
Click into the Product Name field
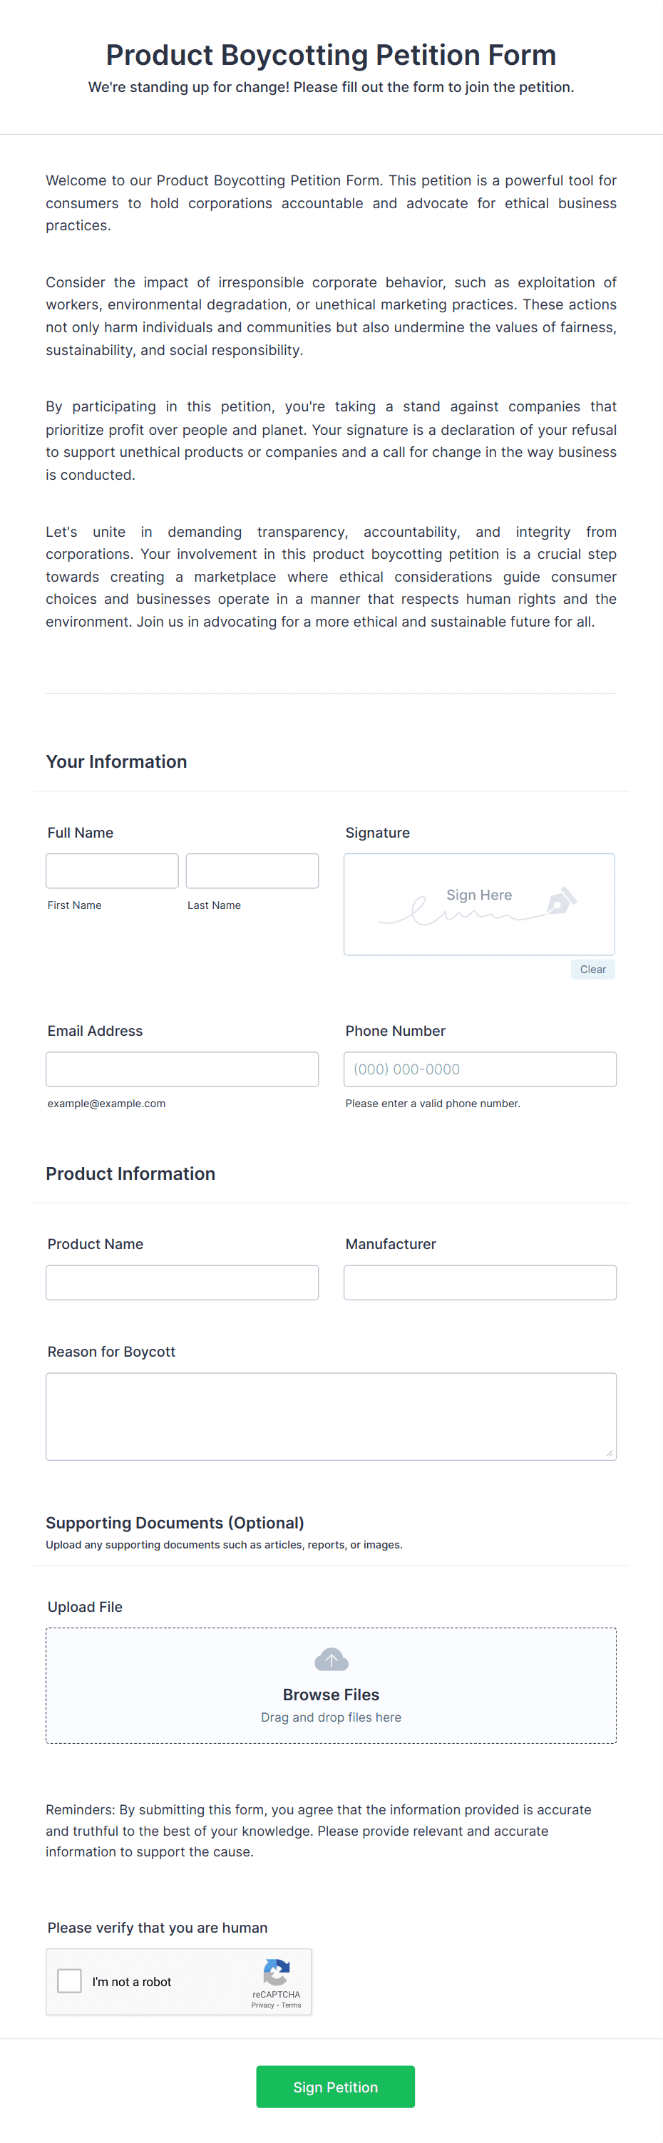(x=183, y=1282)
